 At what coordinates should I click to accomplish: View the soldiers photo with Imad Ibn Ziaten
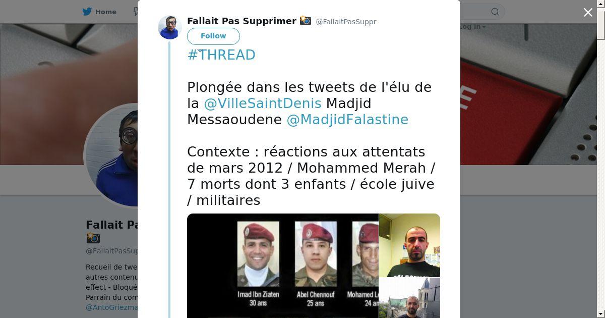[283, 266]
